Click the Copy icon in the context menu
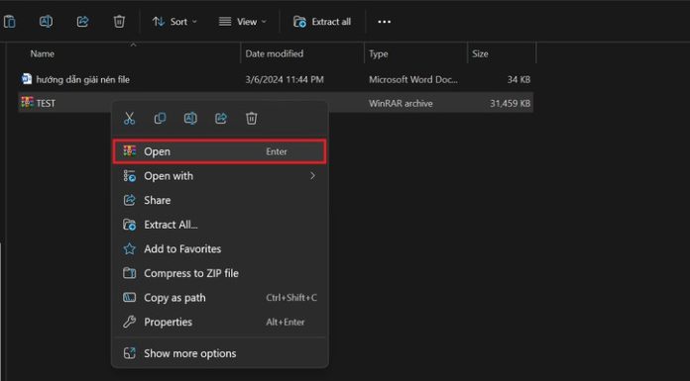 pos(160,118)
